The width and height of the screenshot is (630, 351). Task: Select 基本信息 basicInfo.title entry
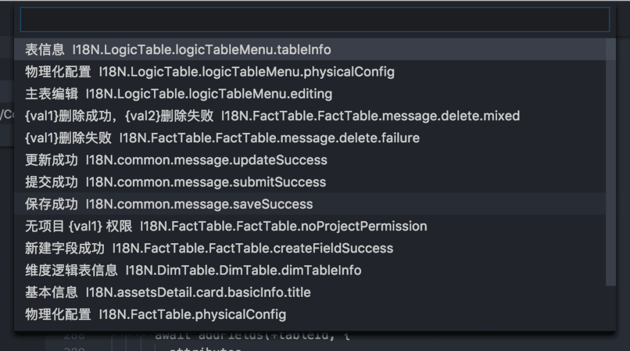pos(168,293)
